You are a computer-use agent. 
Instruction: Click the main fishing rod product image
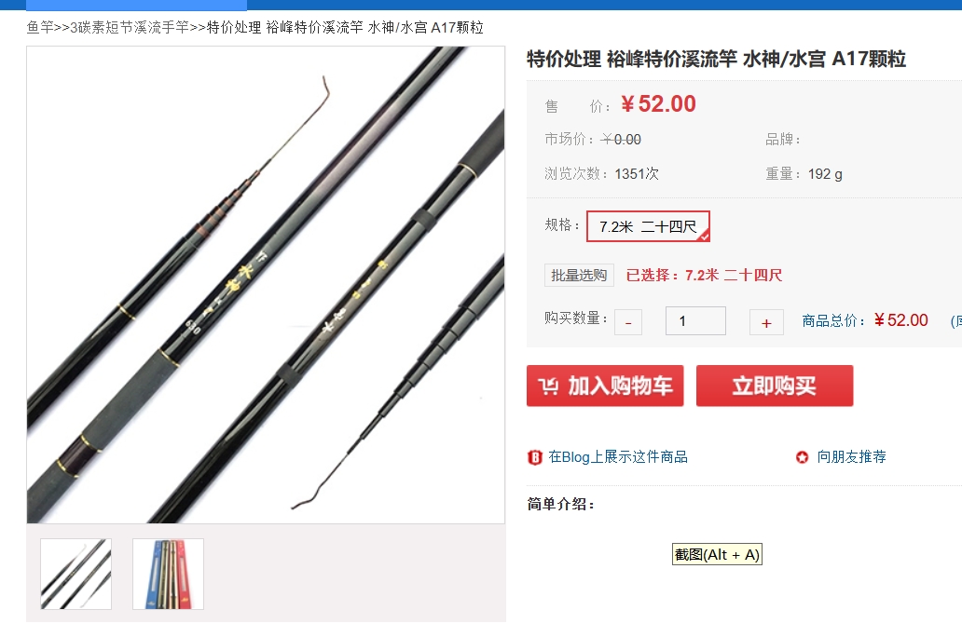point(266,285)
